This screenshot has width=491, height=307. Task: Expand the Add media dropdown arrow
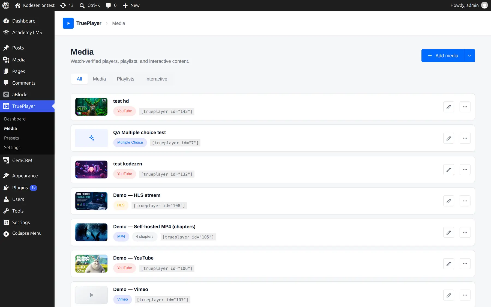[x=469, y=56]
